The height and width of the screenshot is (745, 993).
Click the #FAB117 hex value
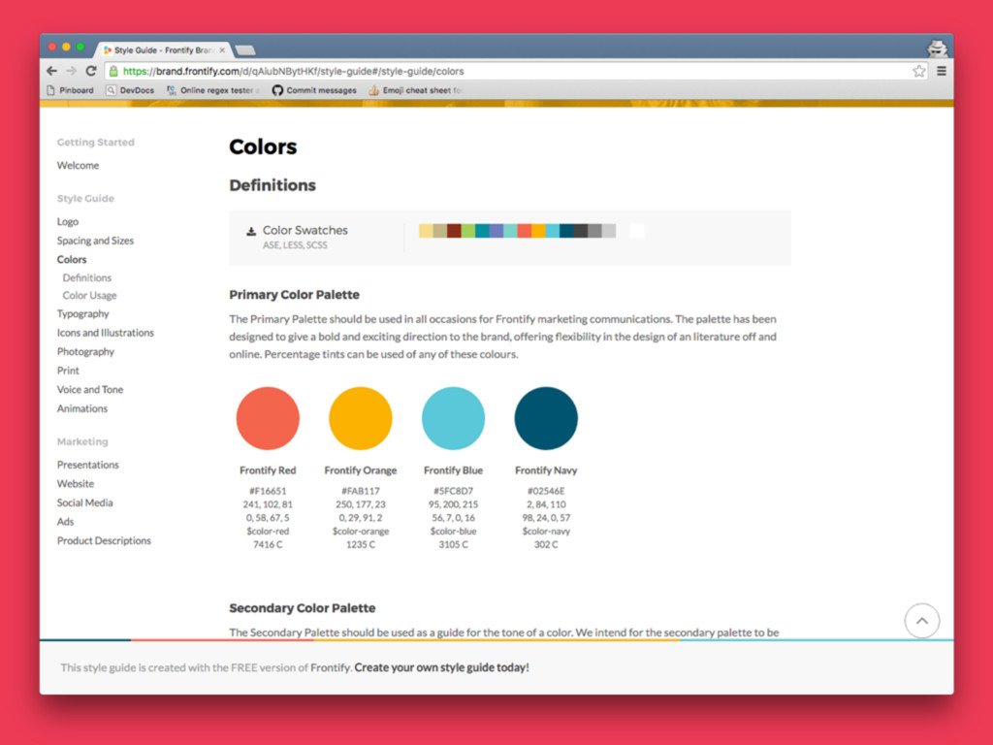[x=361, y=491]
